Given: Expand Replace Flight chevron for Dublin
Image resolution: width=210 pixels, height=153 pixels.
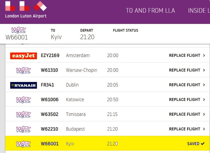Looking at the screenshot, I should (x=204, y=85).
